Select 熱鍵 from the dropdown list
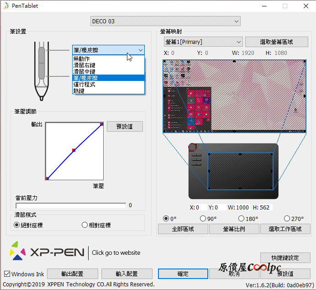Screen dimensions: 316x290 (108, 91)
